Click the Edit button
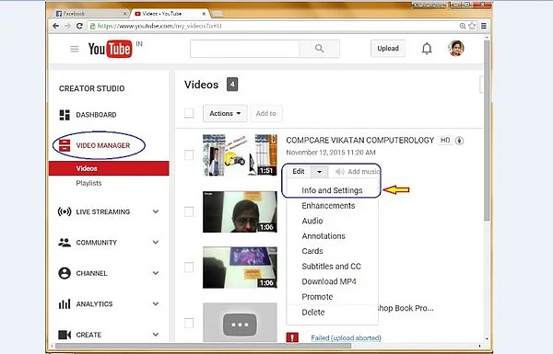Screen dimensions: 553x354 point(299,171)
